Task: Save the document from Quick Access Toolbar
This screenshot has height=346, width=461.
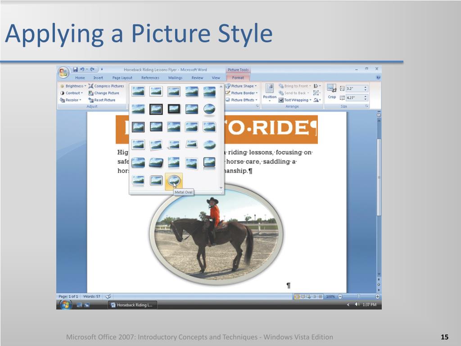Action: [75, 69]
